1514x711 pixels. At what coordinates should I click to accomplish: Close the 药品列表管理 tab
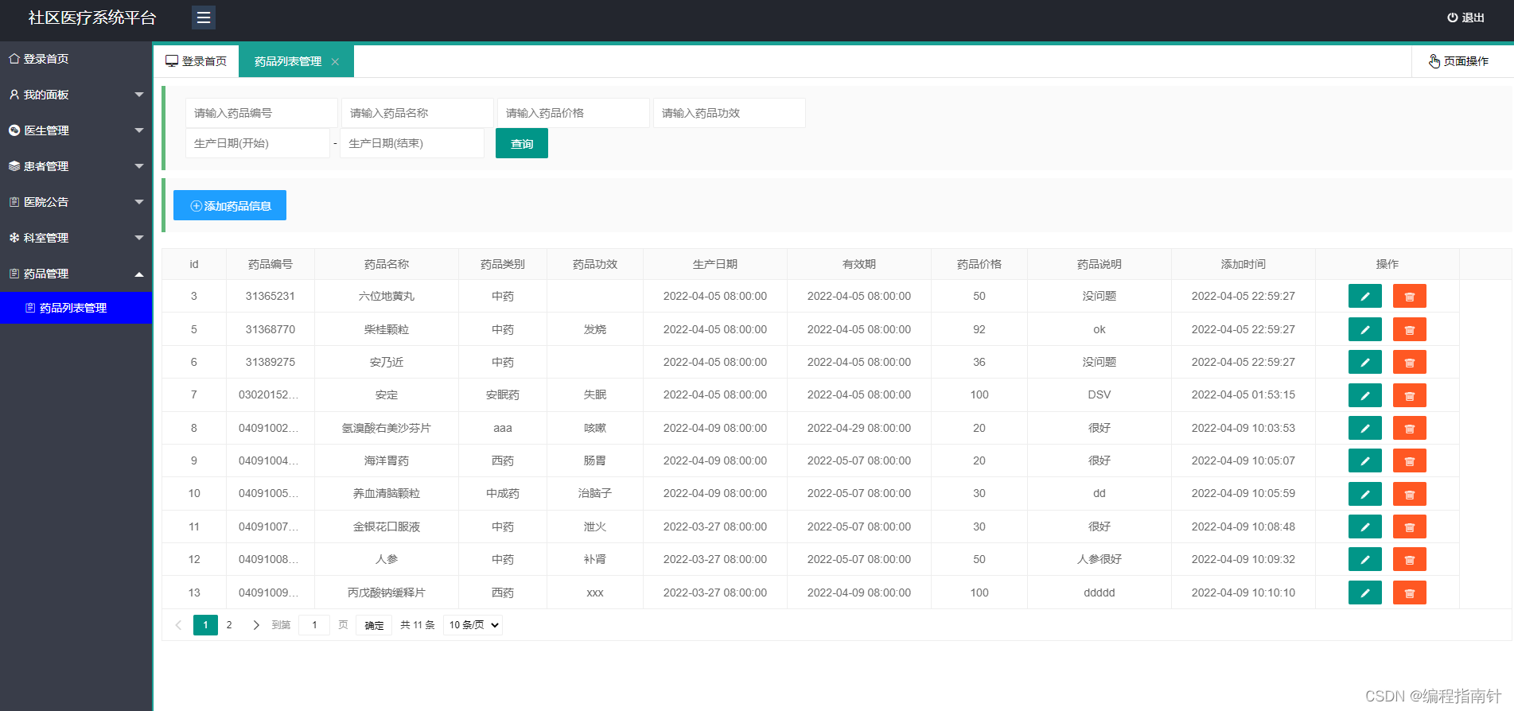[335, 62]
